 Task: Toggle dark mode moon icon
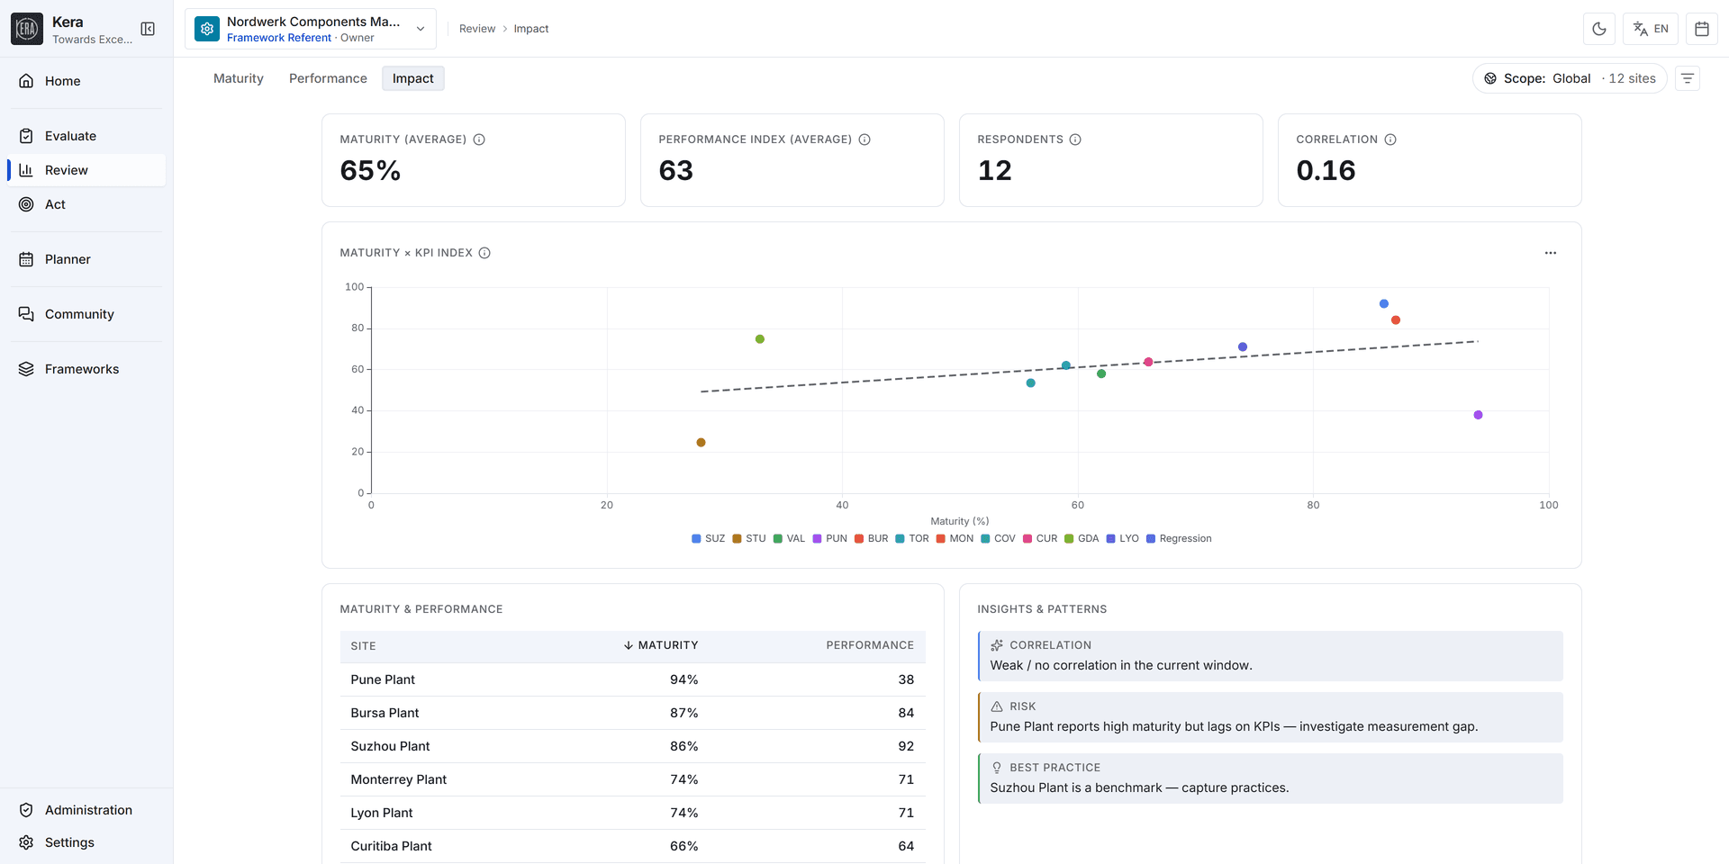1599,29
